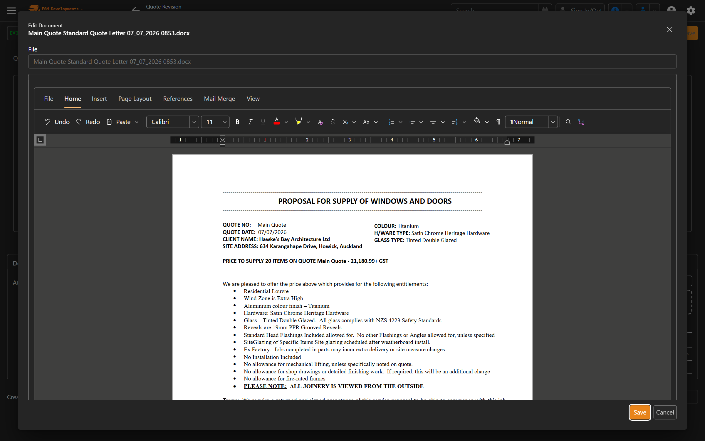Click the settings gear in background header
The height and width of the screenshot is (441, 705).
click(x=691, y=11)
